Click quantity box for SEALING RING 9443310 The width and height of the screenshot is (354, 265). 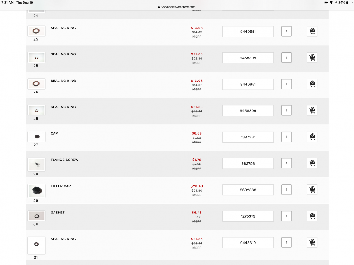tap(286, 242)
